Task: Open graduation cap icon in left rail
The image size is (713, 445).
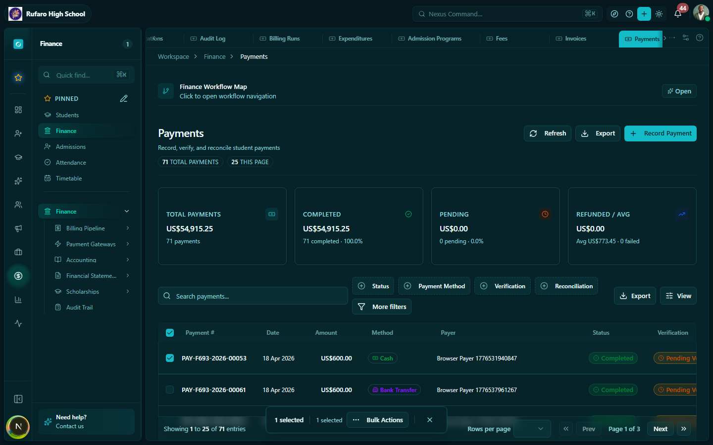Action: [x=18, y=157]
